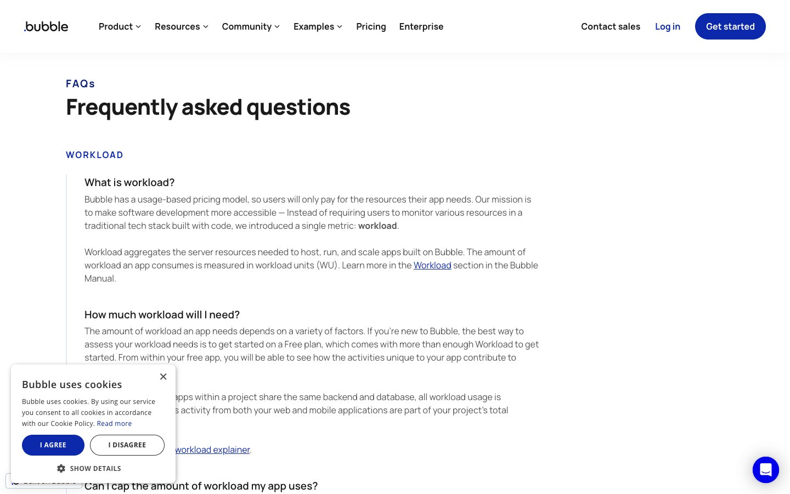Open the Workload link to Bubble Manual

(x=432, y=265)
